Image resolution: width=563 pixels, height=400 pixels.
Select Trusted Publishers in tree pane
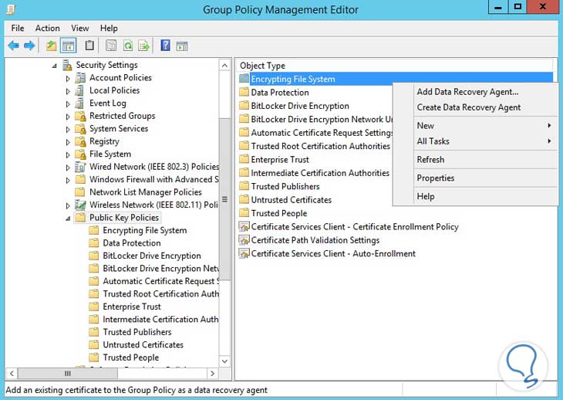coord(137,332)
